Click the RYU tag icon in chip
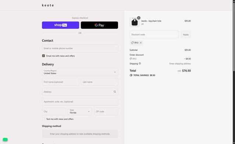Screen dimensions: 235x144 [x=132, y=43]
